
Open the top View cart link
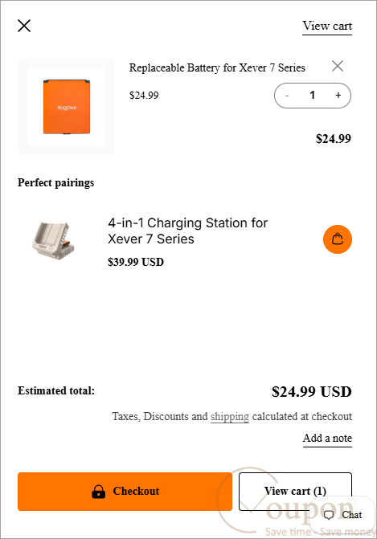coord(327,27)
